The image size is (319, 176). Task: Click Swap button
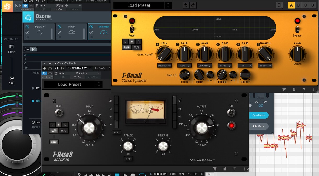259,126
